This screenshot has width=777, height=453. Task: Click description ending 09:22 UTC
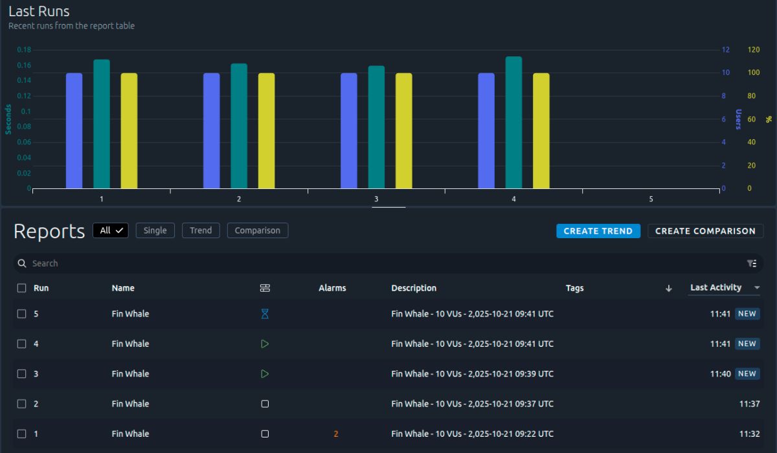472,434
